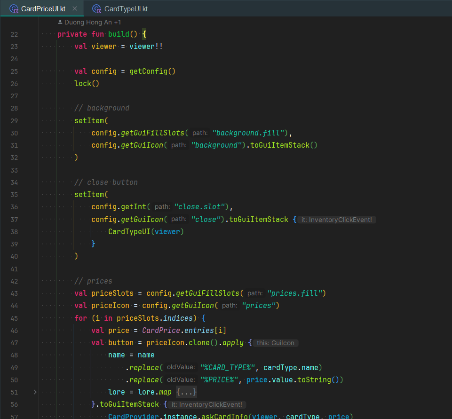Screen dimensions: 452x419
Task: Click the InventoryClickEvent inlay hint on line 37
Action: (x=337, y=220)
